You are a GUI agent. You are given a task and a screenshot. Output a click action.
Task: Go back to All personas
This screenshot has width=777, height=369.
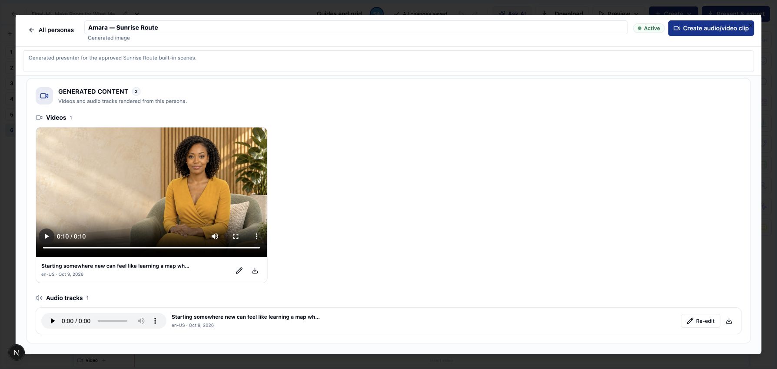pyautogui.click(x=51, y=30)
